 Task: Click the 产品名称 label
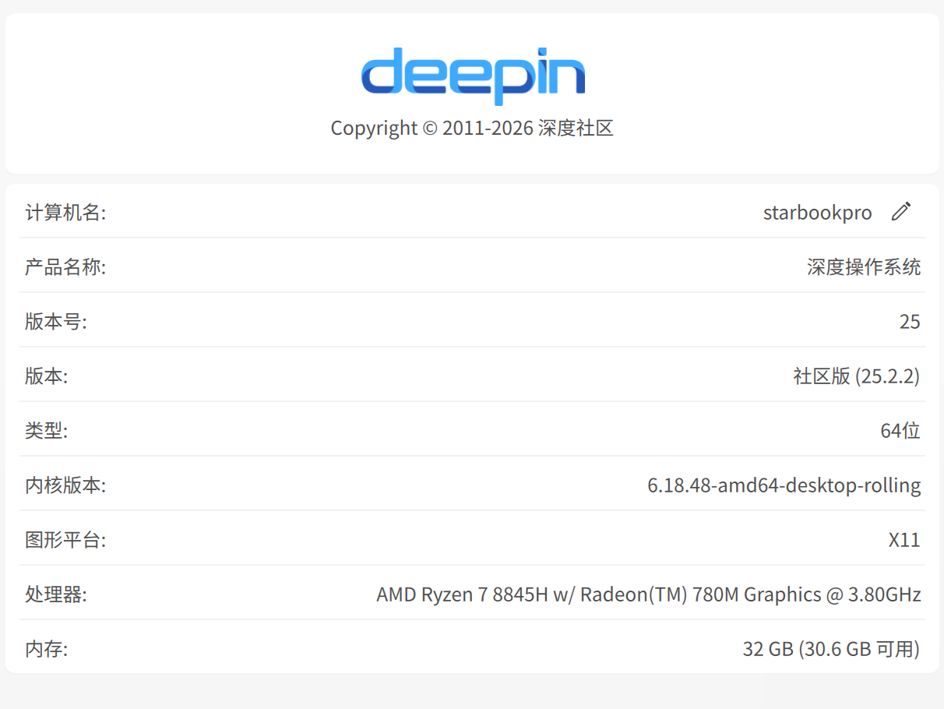65,267
